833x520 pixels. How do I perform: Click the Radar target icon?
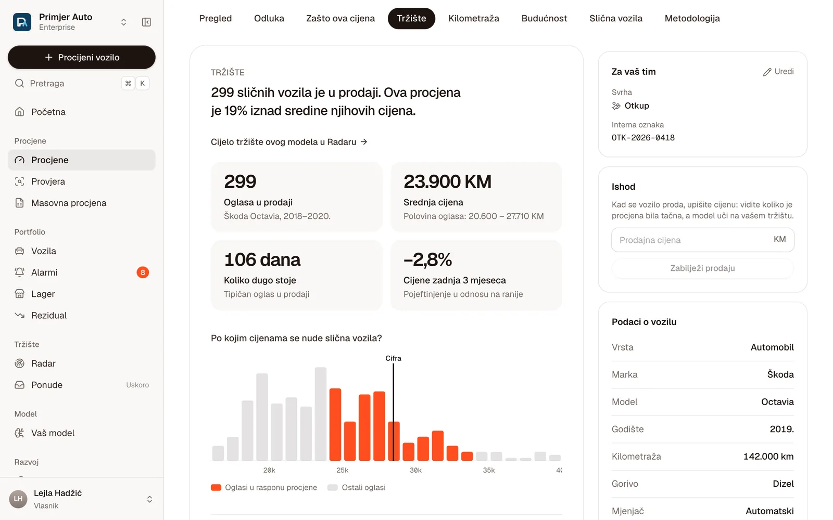[x=19, y=363]
